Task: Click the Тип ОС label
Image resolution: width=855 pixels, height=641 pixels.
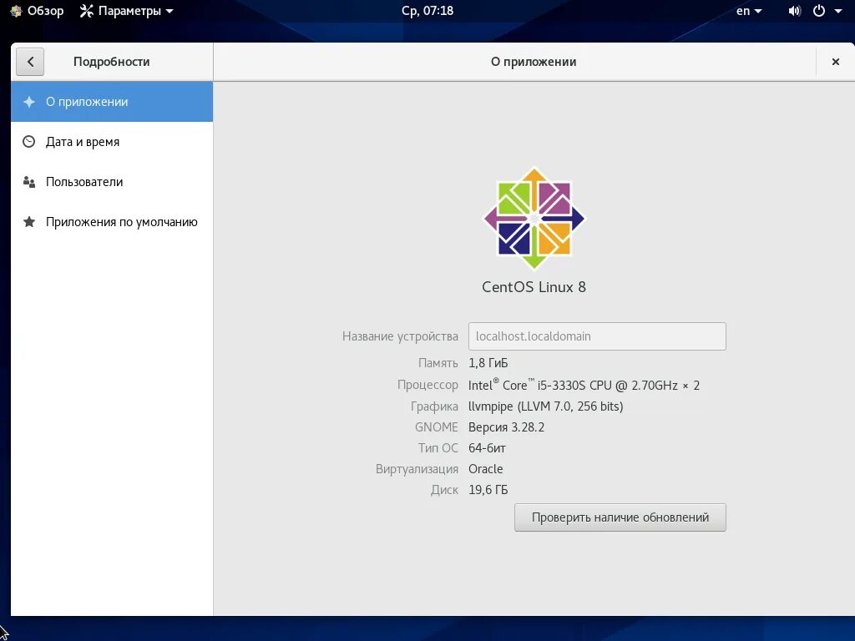Action: coord(438,448)
